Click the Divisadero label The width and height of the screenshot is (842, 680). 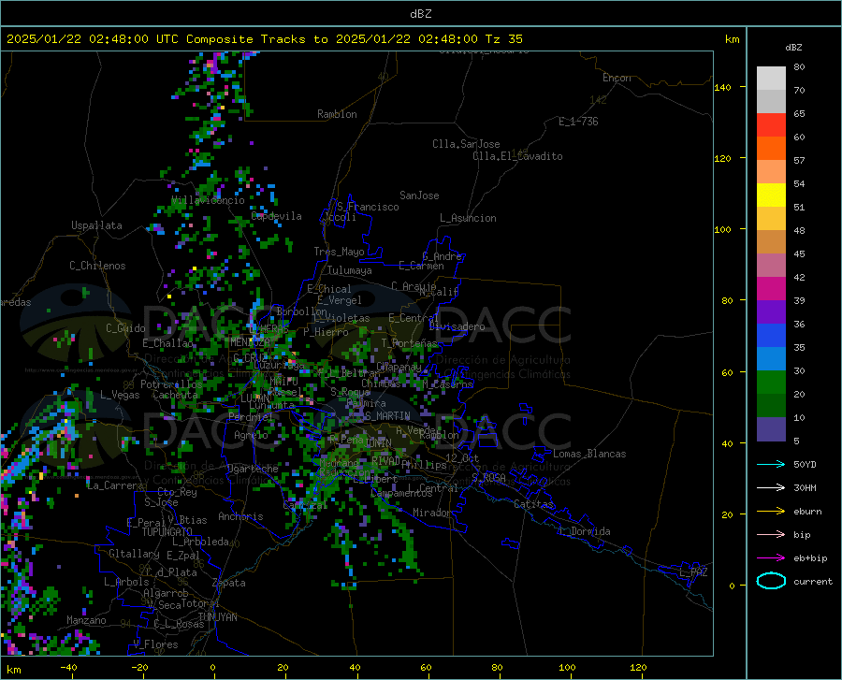pos(457,326)
